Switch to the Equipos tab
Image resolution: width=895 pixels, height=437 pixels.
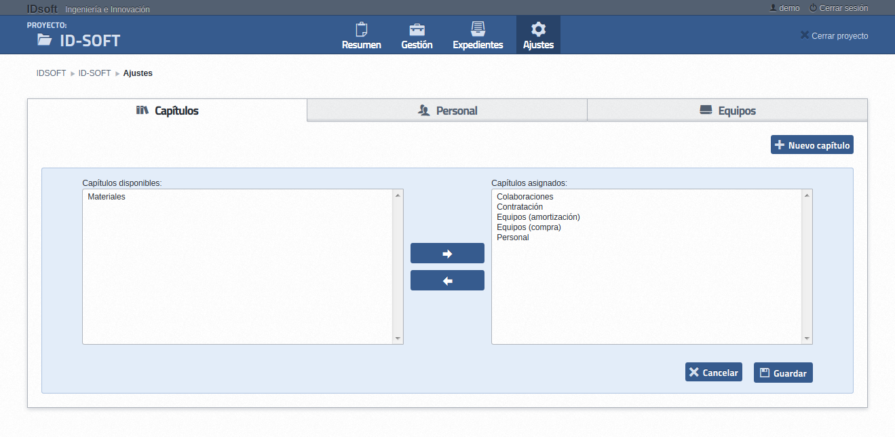point(727,111)
